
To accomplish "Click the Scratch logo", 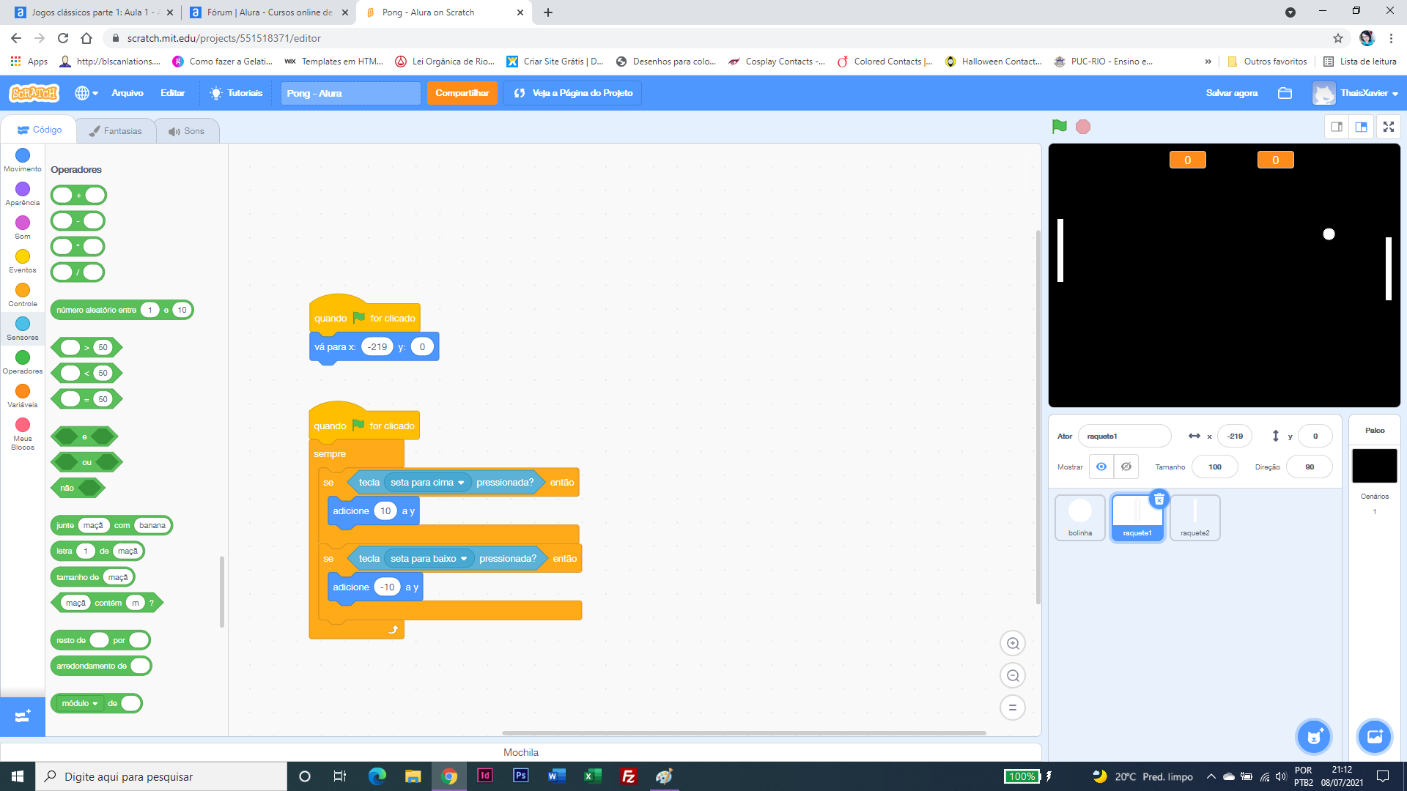I will (34, 93).
